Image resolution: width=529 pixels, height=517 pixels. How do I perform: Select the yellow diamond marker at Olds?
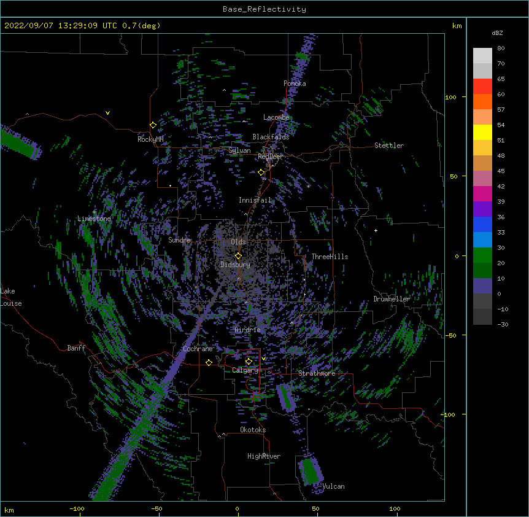[238, 256]
